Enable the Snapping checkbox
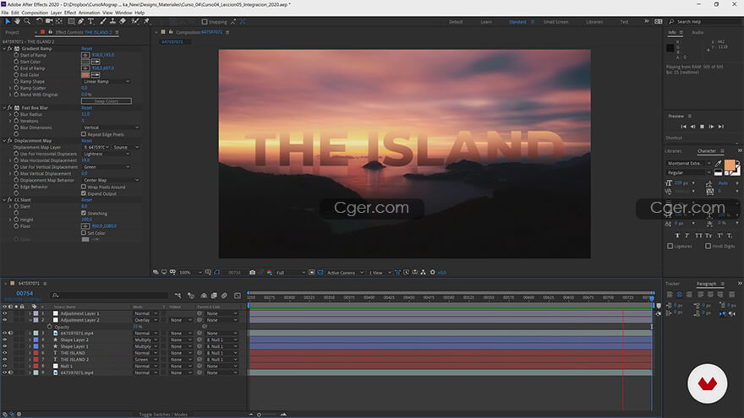 point(205,22)
